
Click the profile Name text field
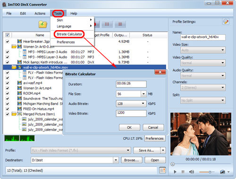click(203, 37)
